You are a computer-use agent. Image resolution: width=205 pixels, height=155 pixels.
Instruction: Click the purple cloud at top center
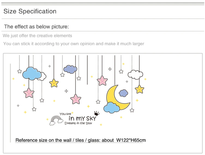(x=70, y=69)
